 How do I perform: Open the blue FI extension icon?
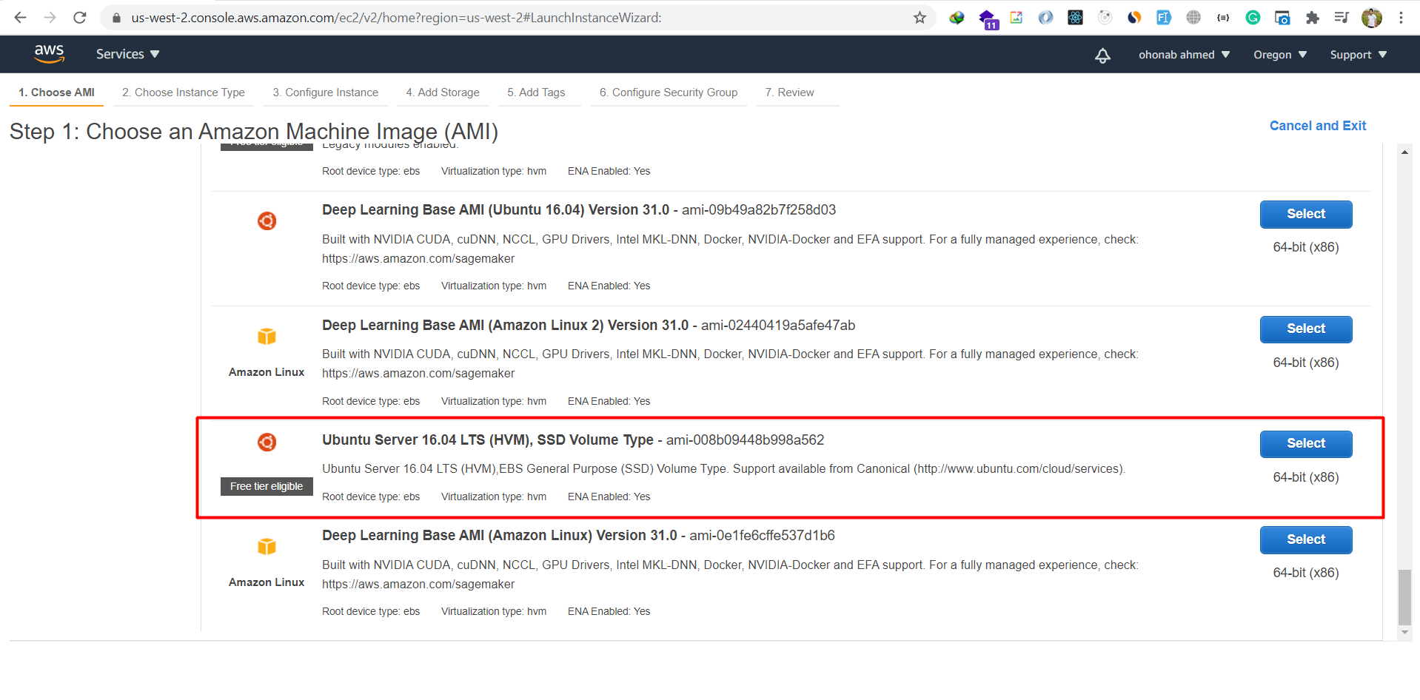click(1164, 18)
